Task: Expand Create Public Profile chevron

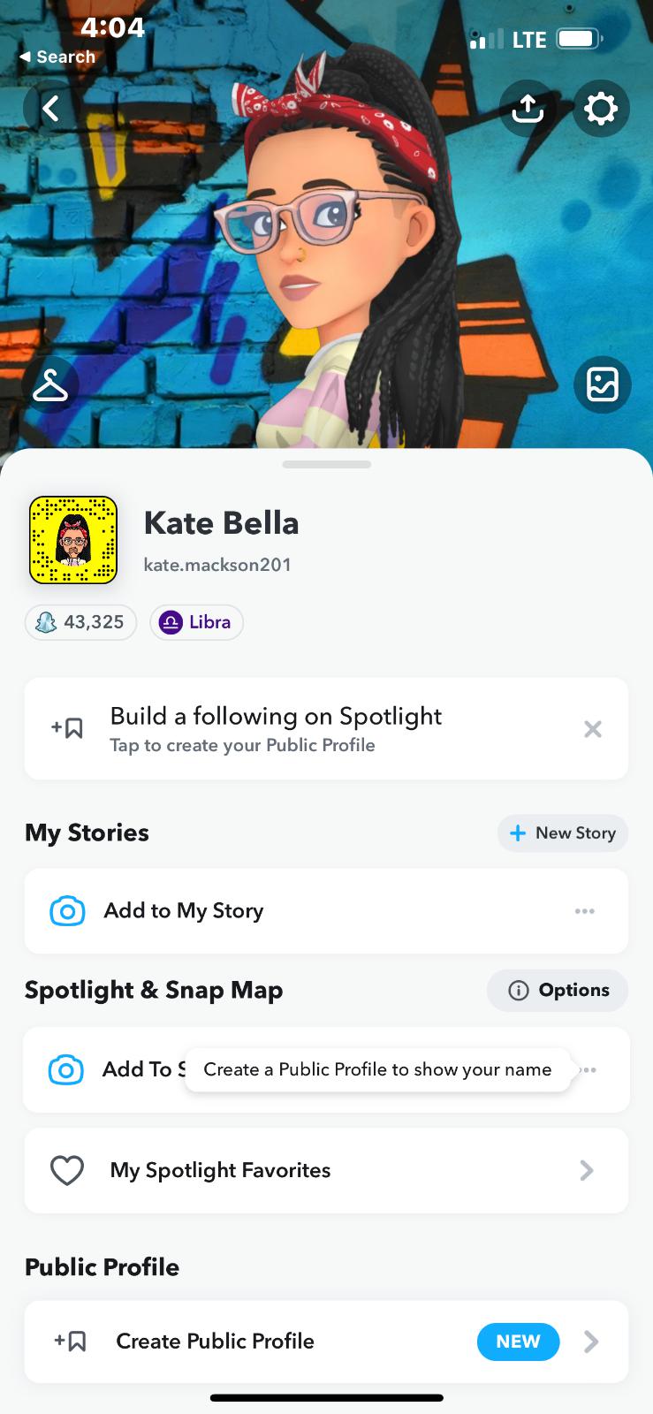Action: (x=591, y=1342)
